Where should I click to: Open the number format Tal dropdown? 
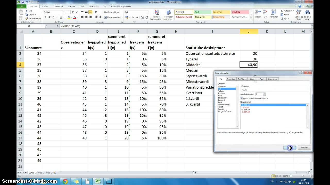[x=147, y=12]
